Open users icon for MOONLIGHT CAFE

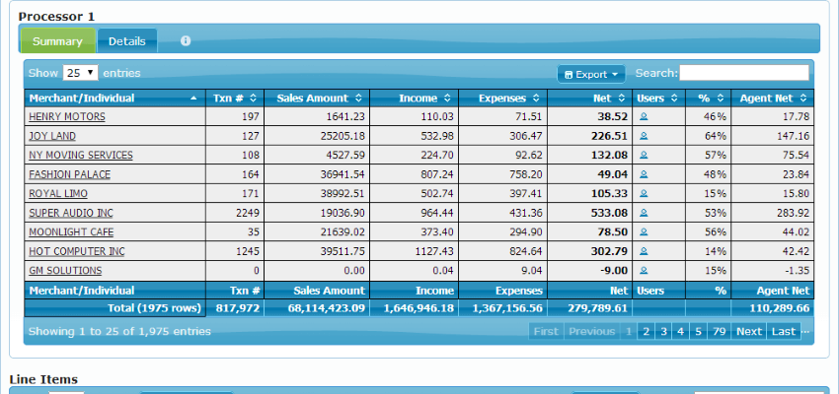[644, 232]
